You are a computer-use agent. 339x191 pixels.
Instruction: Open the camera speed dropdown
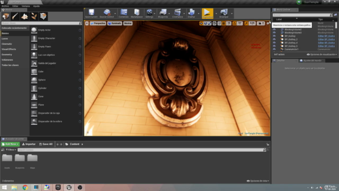261,23
